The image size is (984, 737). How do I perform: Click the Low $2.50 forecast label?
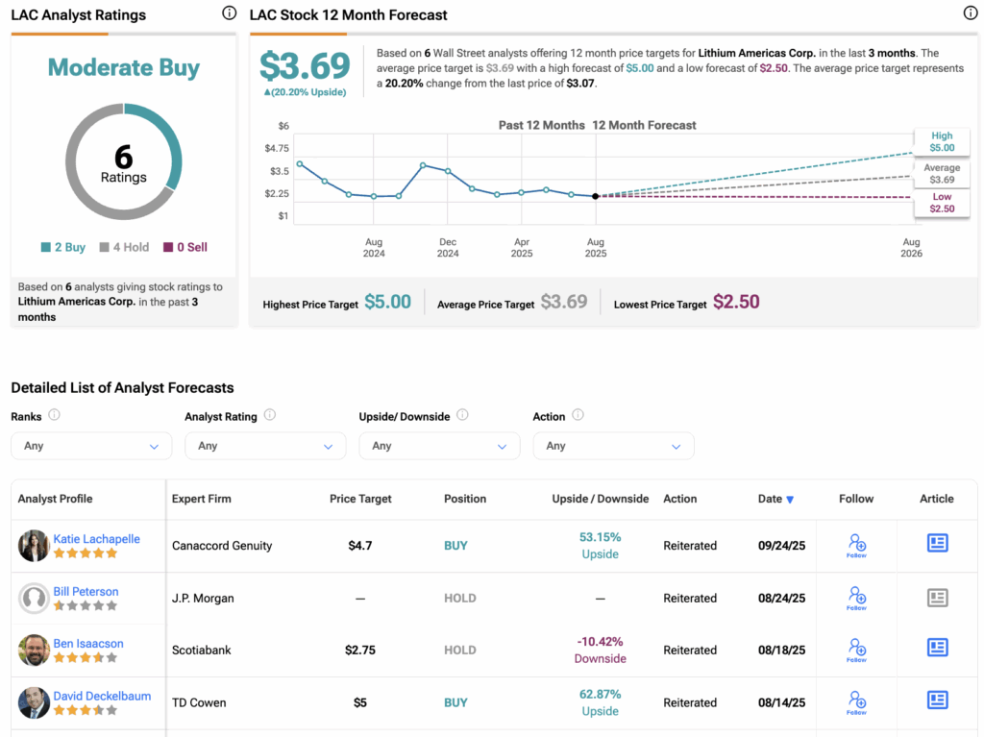point(942,203)
